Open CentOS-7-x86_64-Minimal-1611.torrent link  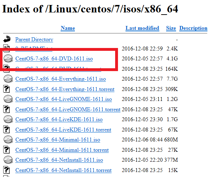click(x=62, y=150)
